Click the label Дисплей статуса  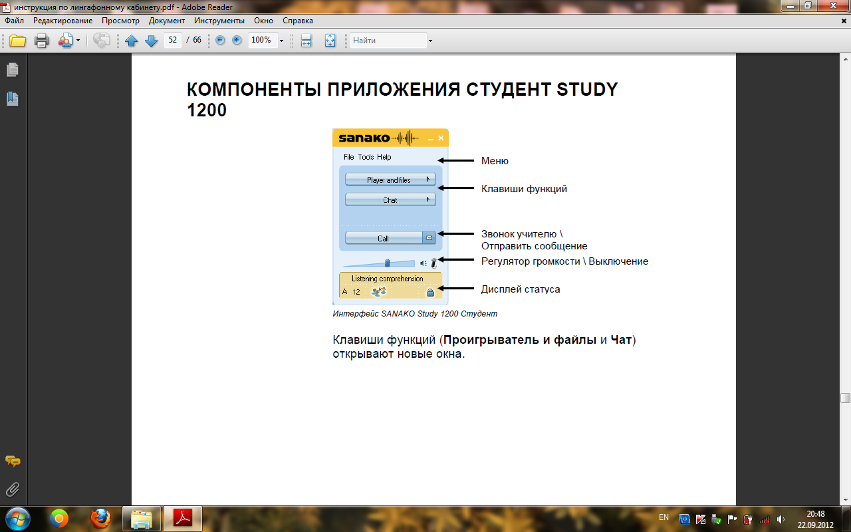pos(521,289)
